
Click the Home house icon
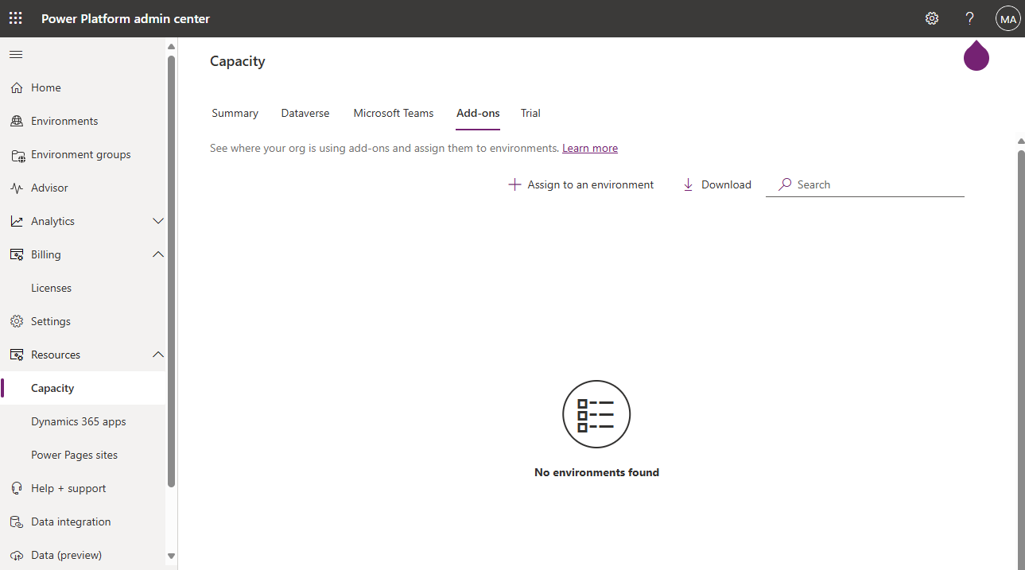17,87
